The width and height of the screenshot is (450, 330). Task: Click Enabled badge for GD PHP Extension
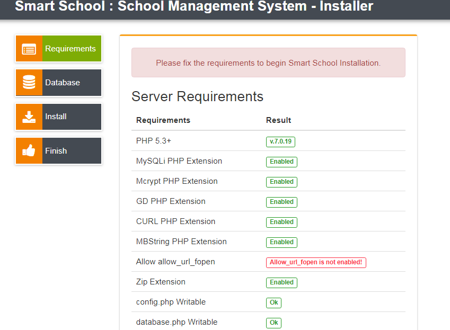(x=281, y=202)
